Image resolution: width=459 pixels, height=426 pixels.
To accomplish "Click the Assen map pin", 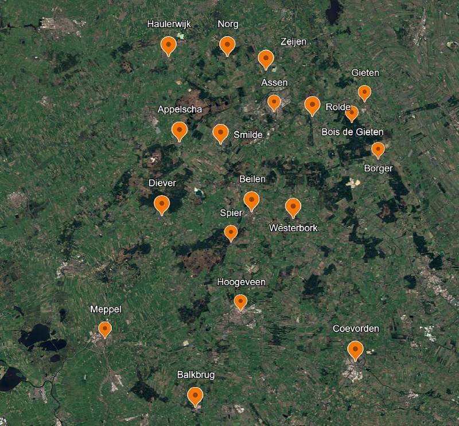I will 274,103.
